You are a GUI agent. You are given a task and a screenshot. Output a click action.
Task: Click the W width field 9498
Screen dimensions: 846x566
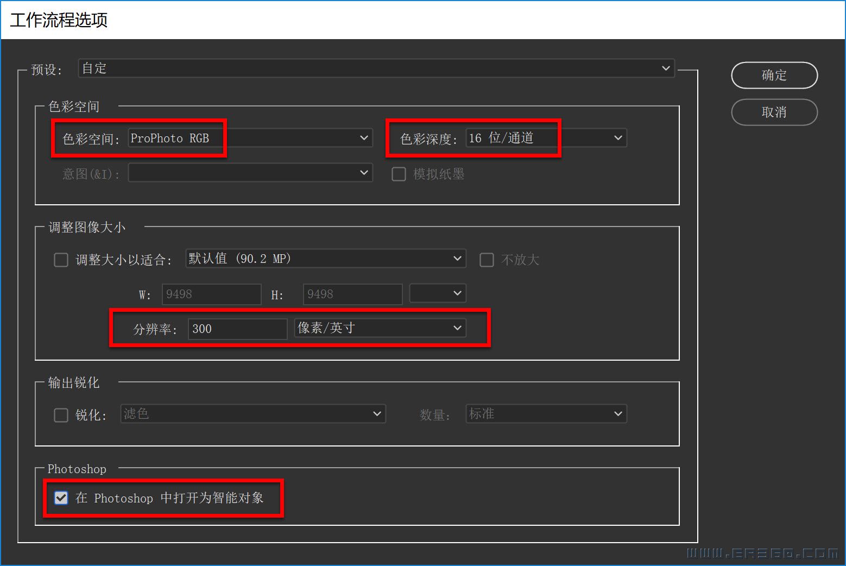(x=212, y=294)
